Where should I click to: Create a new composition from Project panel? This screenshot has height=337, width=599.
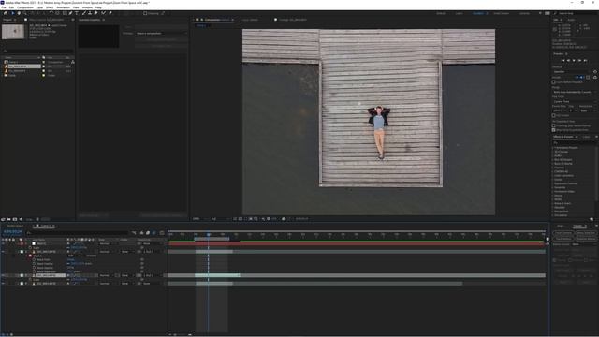click(x=15, y=219)
